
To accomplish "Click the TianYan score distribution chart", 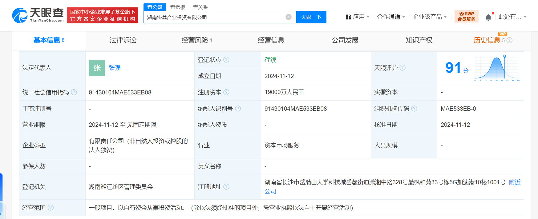I will tap(497, 68).
